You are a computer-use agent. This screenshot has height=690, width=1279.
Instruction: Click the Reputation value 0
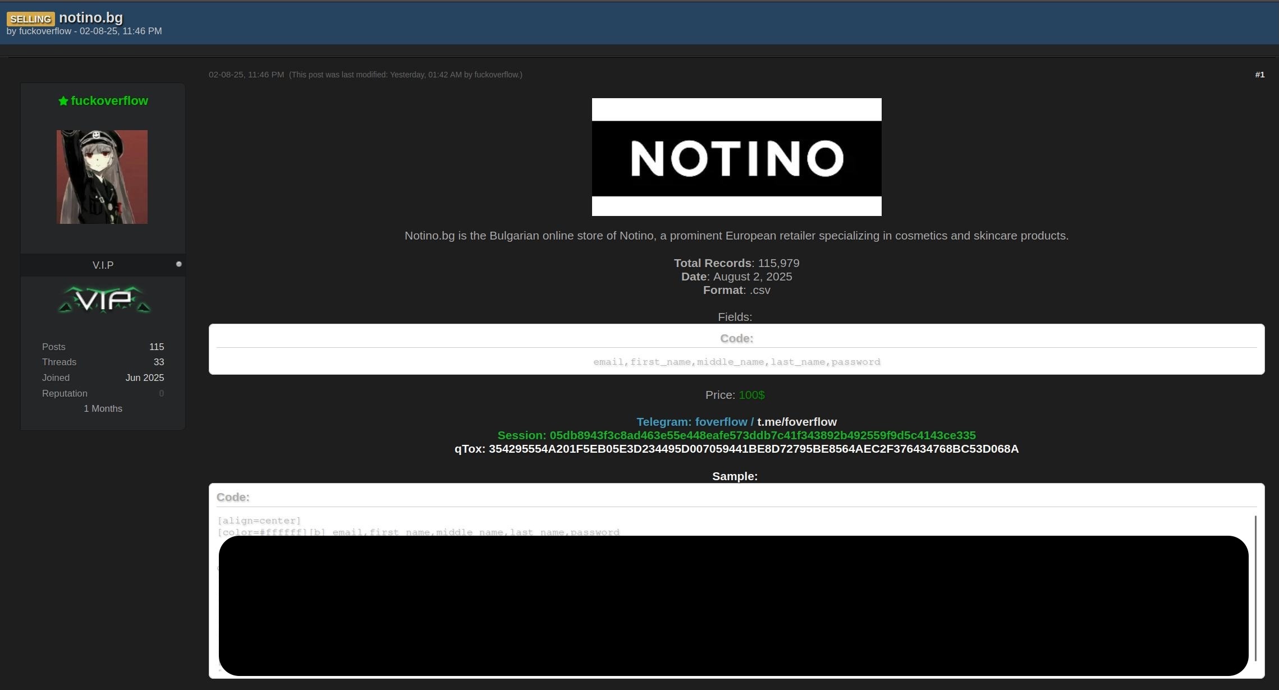click(162, 393)
